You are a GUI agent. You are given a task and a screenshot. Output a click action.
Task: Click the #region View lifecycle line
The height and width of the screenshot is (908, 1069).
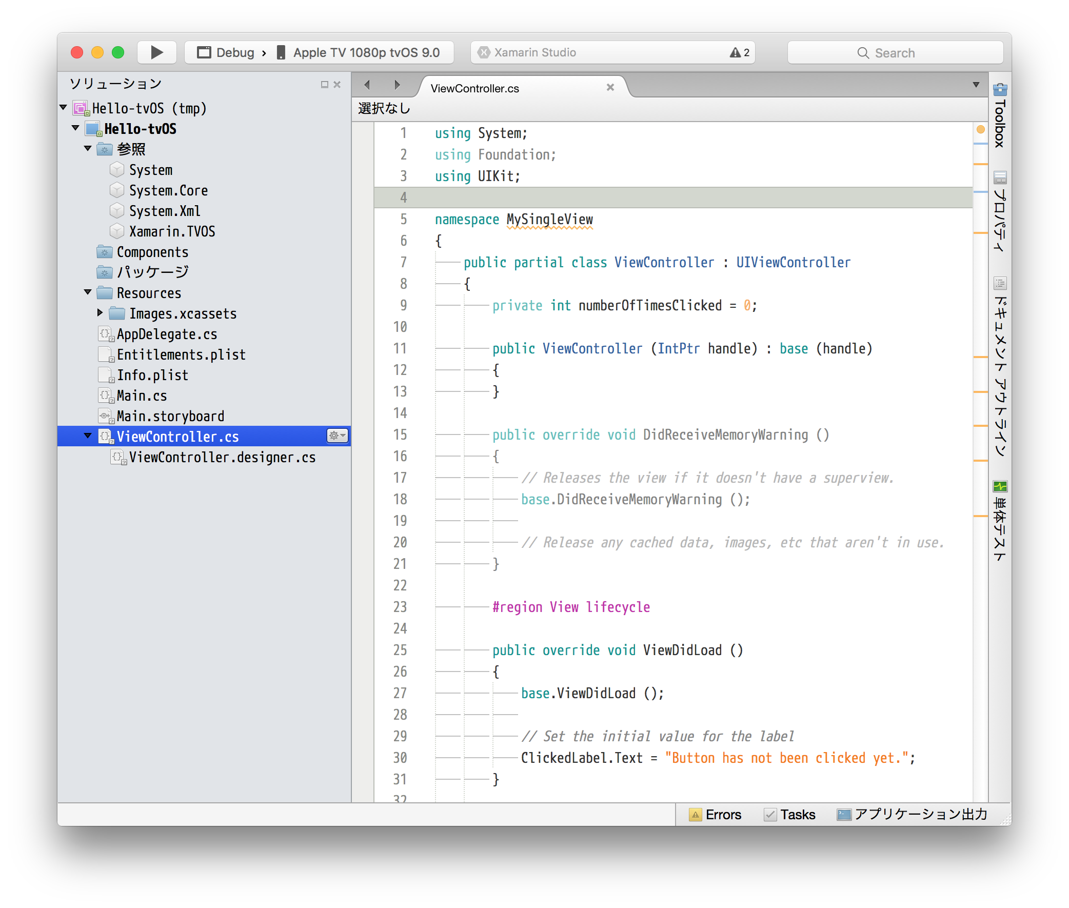[x=571, y=607]
